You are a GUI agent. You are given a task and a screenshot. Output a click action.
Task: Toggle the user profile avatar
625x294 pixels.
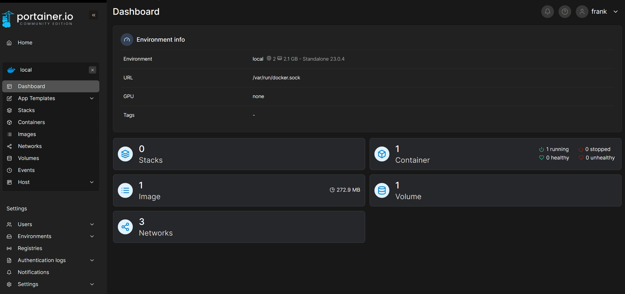tap(582, 11)
